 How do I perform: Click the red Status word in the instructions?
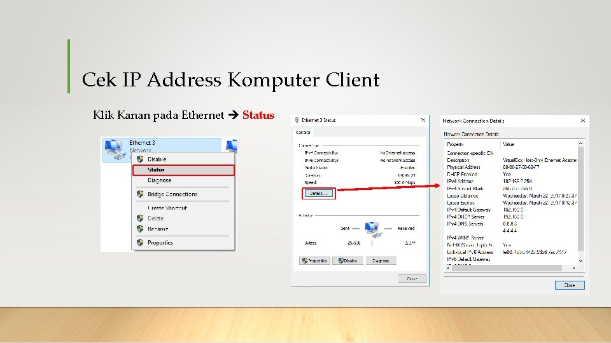[258, 115]
